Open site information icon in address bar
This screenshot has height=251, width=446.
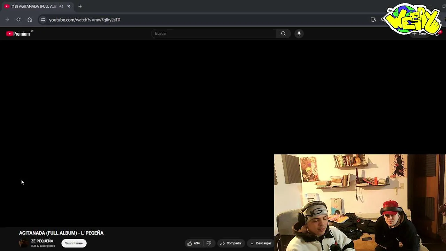(x=43, y=20)
